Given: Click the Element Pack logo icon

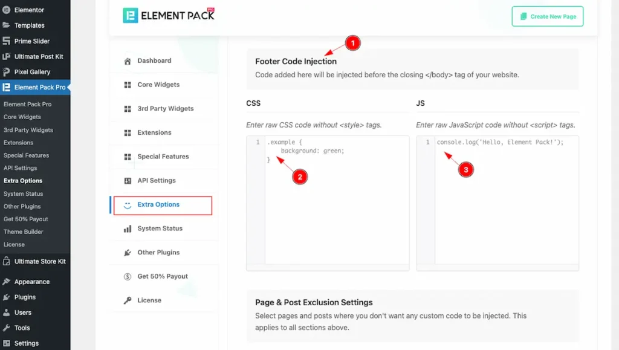Looking at the screenshot, I should [x=130, y=16].
